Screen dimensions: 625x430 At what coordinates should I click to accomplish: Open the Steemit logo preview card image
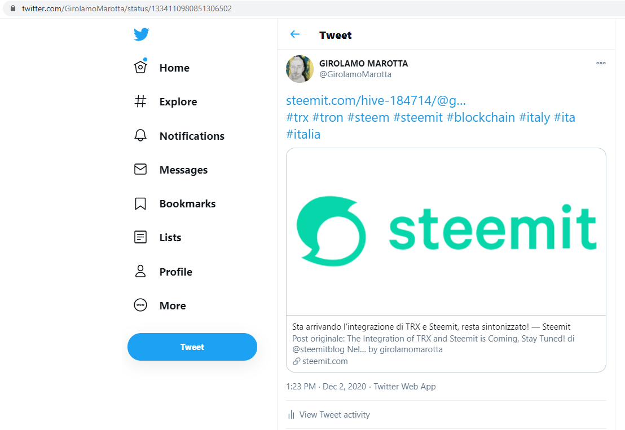point(446,231)
